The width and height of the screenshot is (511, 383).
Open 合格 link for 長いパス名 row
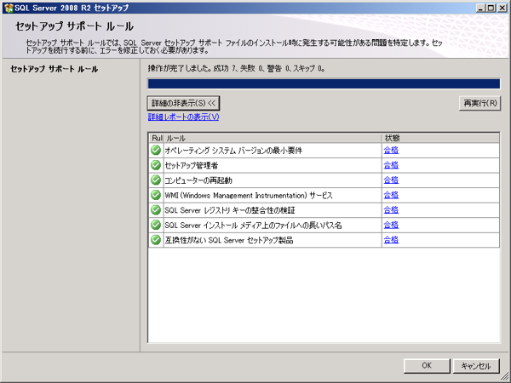tap(391, 225)
